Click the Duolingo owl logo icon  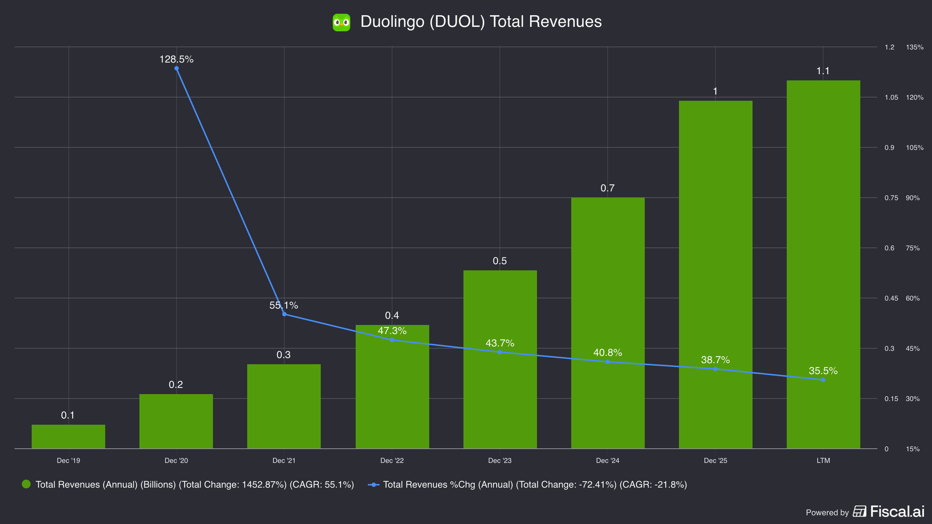(341, 22)
